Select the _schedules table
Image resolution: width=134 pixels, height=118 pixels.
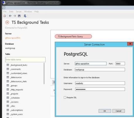click(x=15, y=98)
